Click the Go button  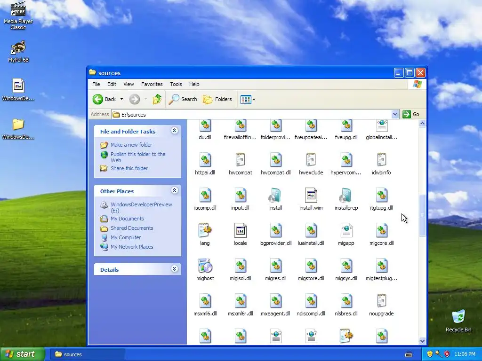coord(411,114)
